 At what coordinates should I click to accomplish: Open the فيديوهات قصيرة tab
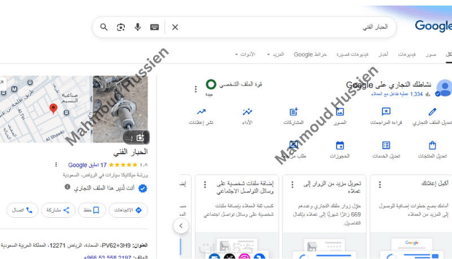(352, 54)
